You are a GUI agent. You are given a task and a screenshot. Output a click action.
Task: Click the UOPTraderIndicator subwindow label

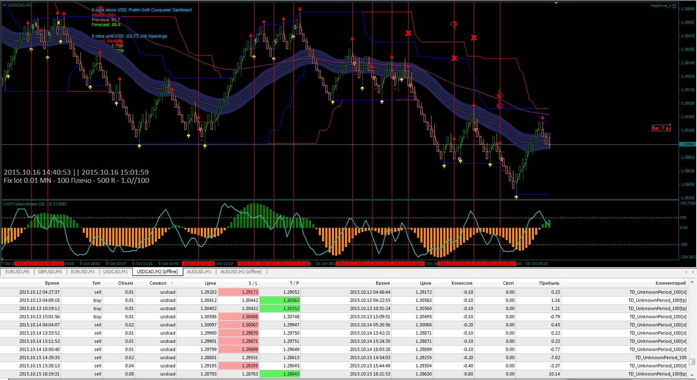35,204
